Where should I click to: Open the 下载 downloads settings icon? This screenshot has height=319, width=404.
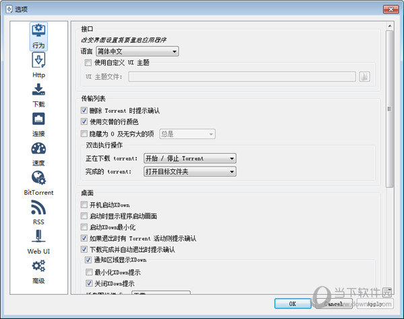point(38,95)
